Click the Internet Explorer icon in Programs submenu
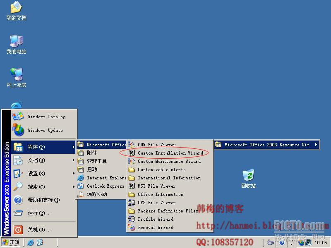 [81, 178]
